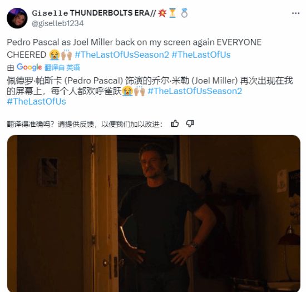Open #TheLastOfUs hashtag in translated text
This screenshot has height=292, width=306.
(37, 101)
